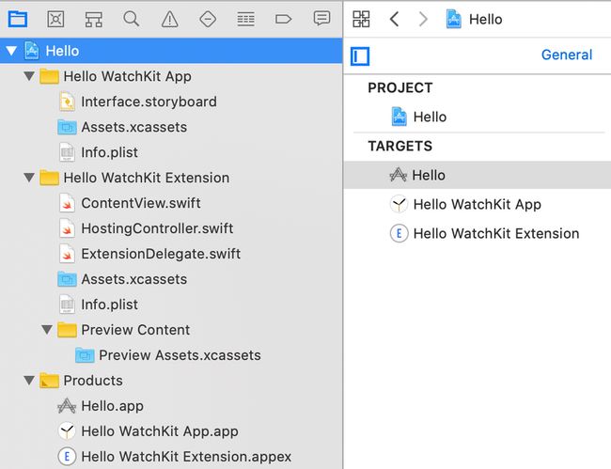Collapse the Preview Content folder triangle

pyautogui.click(x=47, y=330)
